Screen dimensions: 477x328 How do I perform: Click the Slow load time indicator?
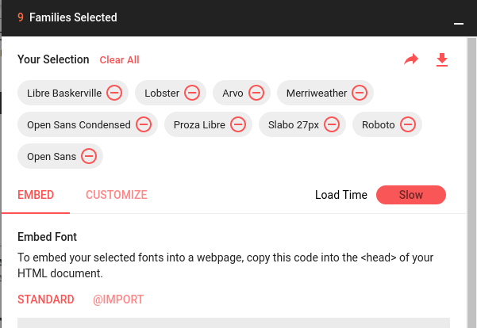(411, 195)
